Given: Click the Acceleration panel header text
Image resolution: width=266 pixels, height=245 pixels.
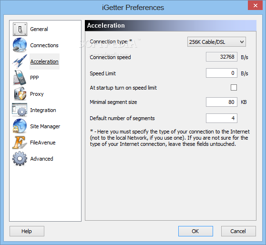Looking at the screenshot, I should coord(106,25).
